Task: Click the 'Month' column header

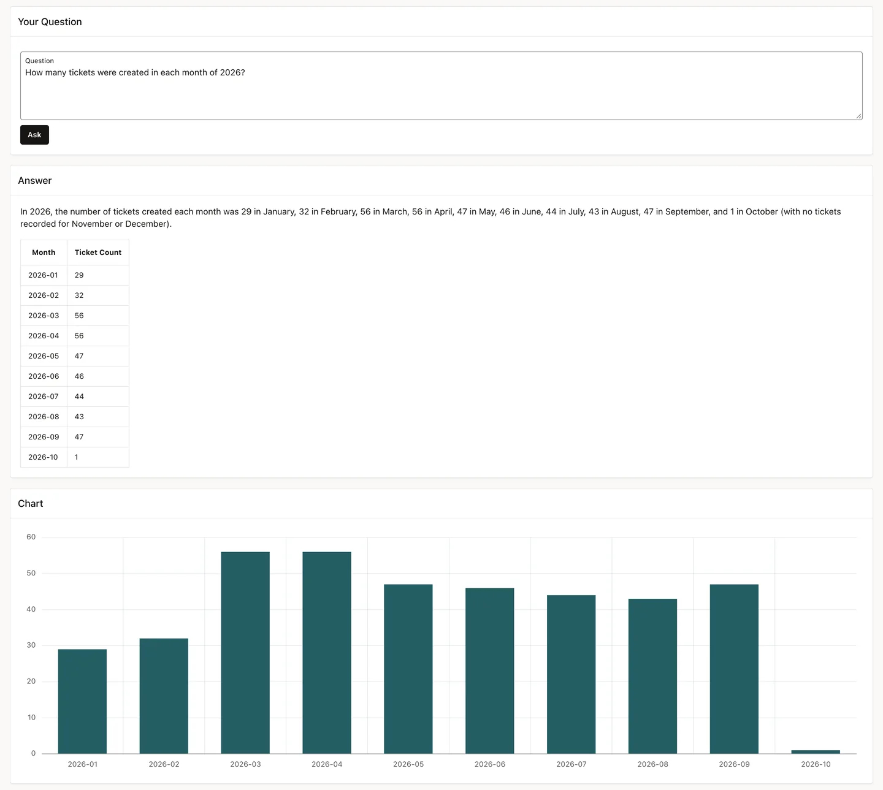Action: tap(44, 253)
